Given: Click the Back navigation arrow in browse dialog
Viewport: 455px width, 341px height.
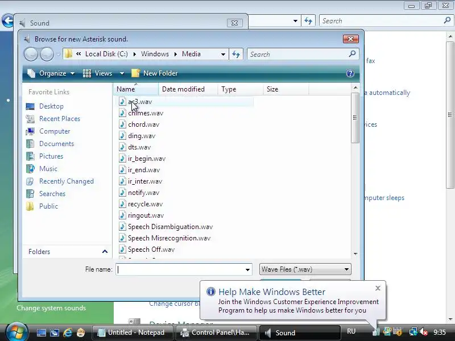Looking at the screenshot, I should click(x=31, y=54).
